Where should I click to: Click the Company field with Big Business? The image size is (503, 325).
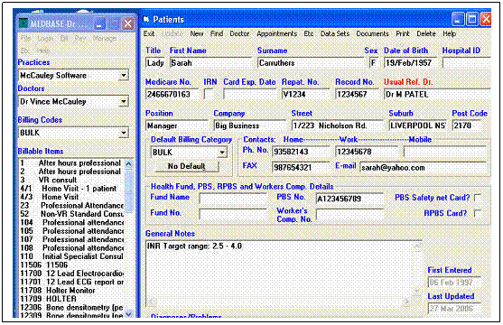(249, 125)
